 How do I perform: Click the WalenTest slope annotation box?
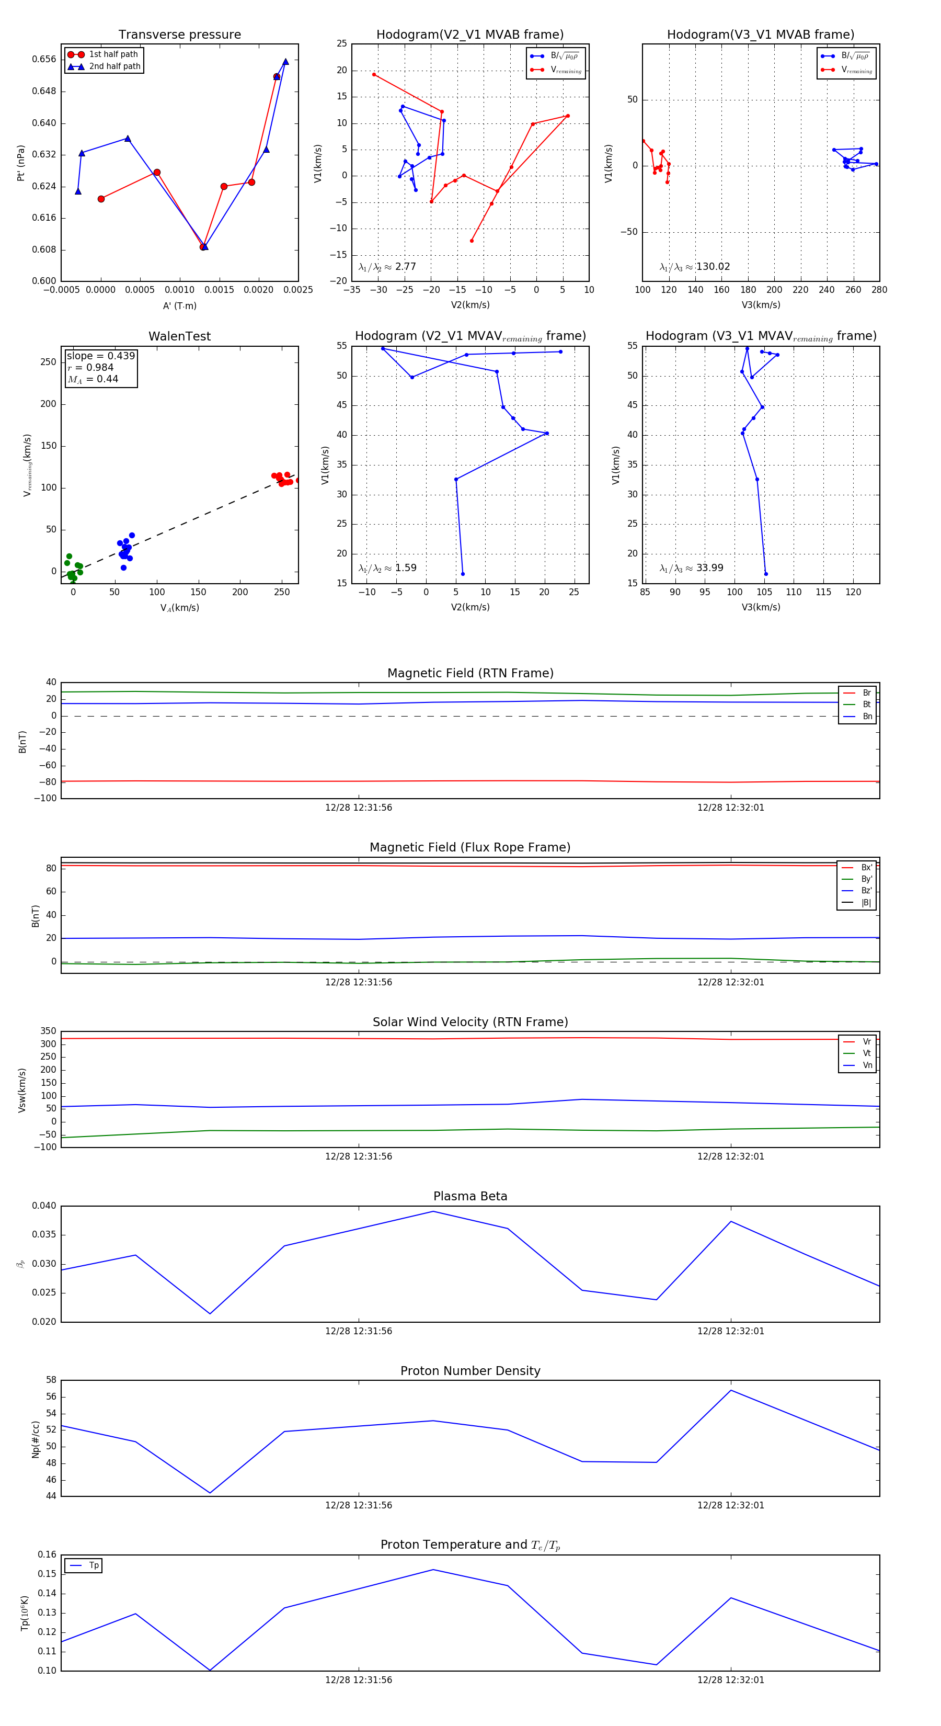coord(100,367)
